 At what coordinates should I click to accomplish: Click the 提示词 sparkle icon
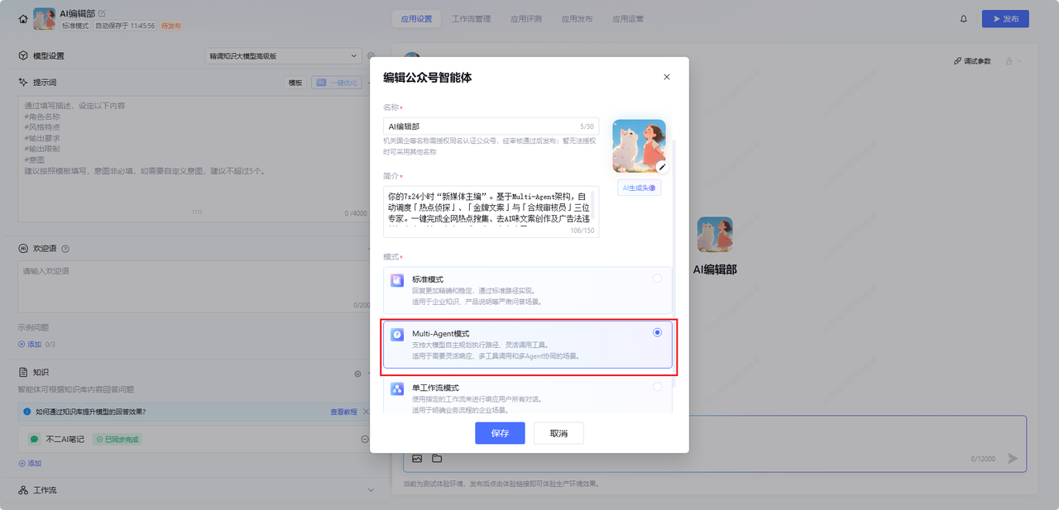[x=23, y=82]
